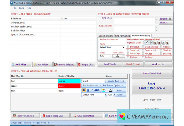Toggle Italic in the floating format toolbar
The image size is (184, 126).
tap(92, 90)
